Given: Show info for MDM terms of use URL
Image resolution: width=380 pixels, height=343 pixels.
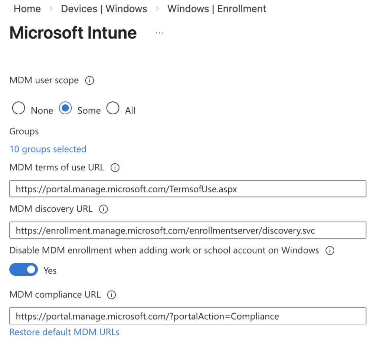Looking at the screenshot, I should [x=115, y=168].
